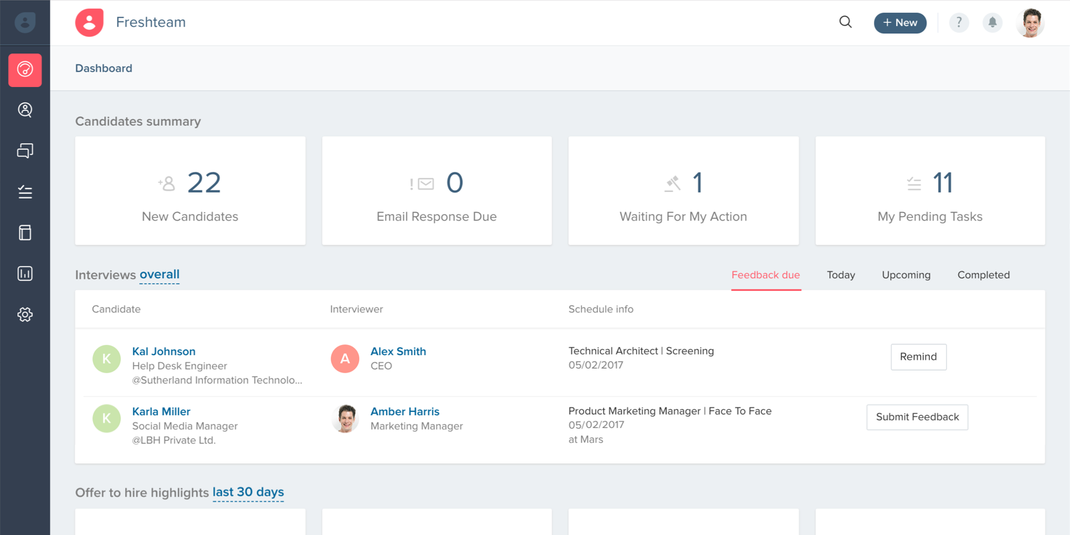The width and height of the screenshot is (1070, 535).
Task: Open the interviews 'overall' filter dropdown
Action: point(159,275)
